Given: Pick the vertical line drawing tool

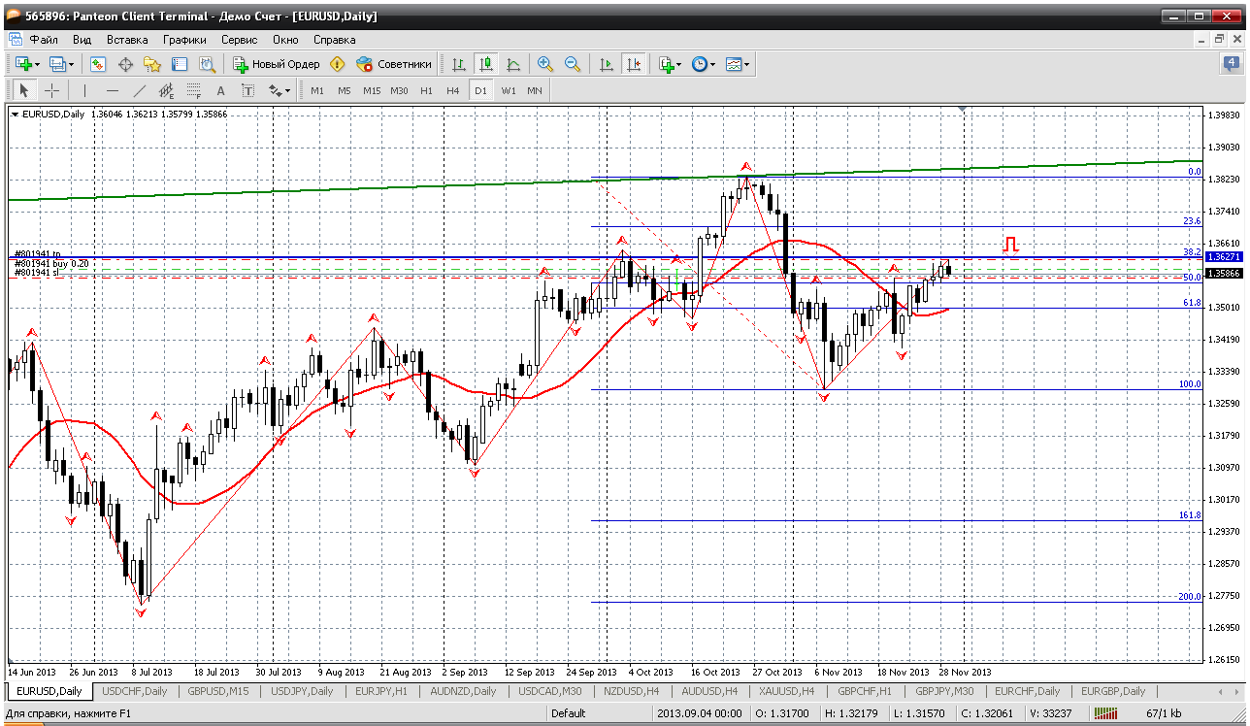Looking at the screenshot, I should click(85, 90).
